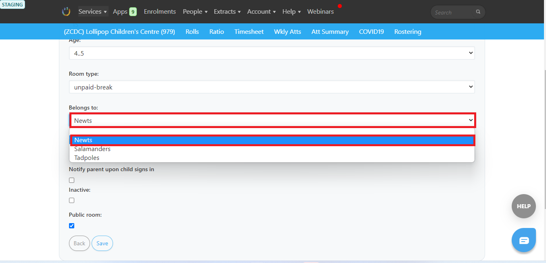Open the Help dropdown in the top bar

coord(291,12)
